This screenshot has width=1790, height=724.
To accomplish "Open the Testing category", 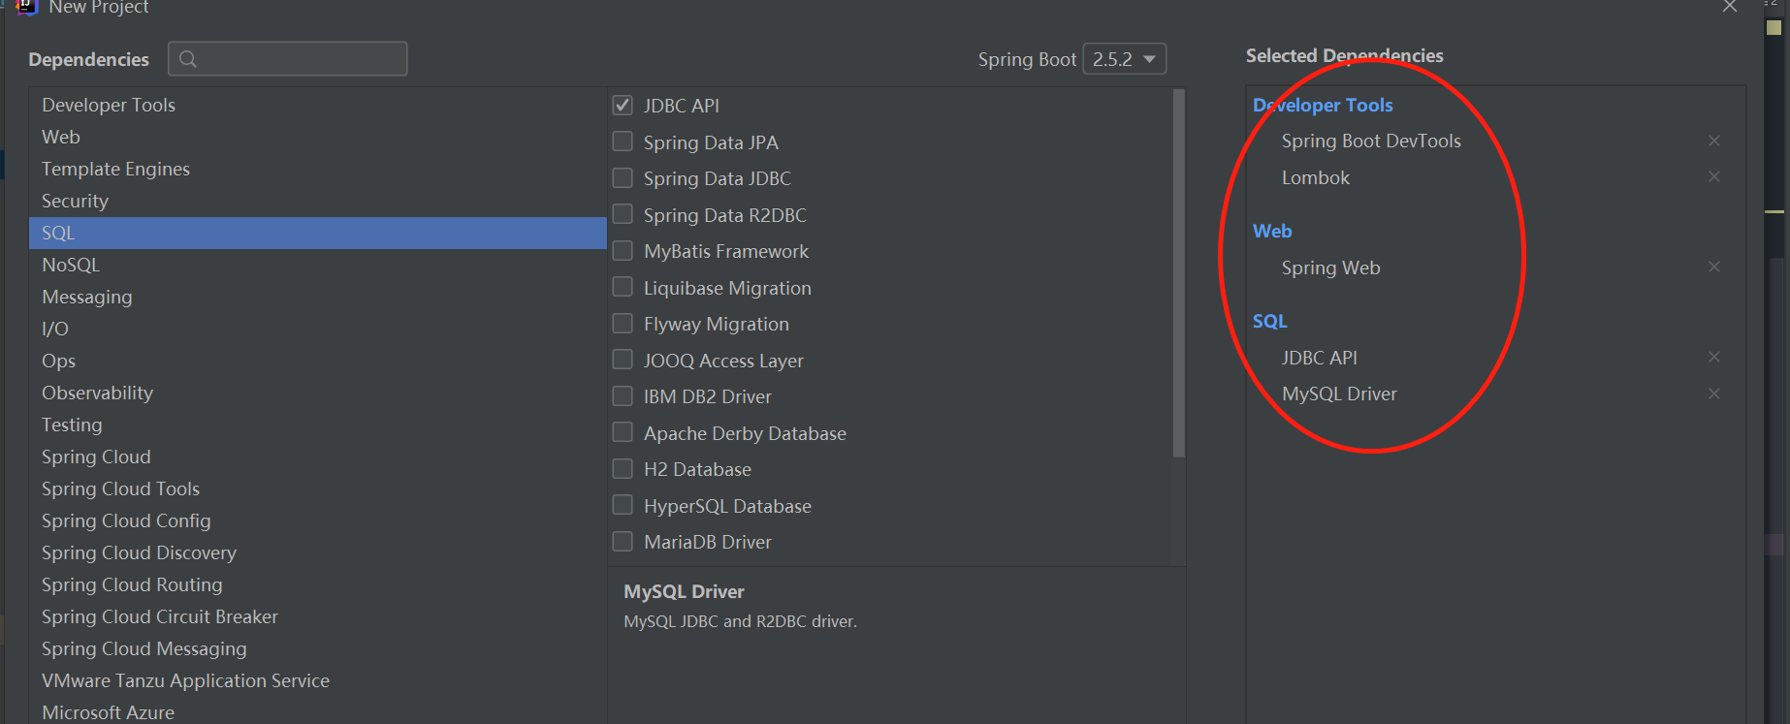I will click(x=318, y=425).
